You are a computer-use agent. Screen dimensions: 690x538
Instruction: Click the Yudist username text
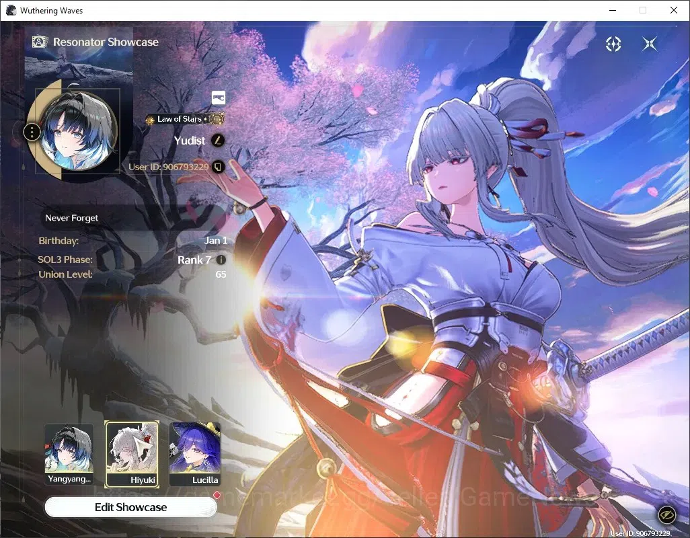click(190, 141)
